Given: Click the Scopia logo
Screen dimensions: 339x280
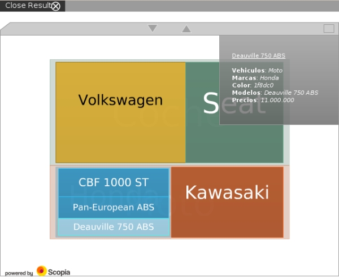Looking at the screenshot, I should click(x=53, y=271).
